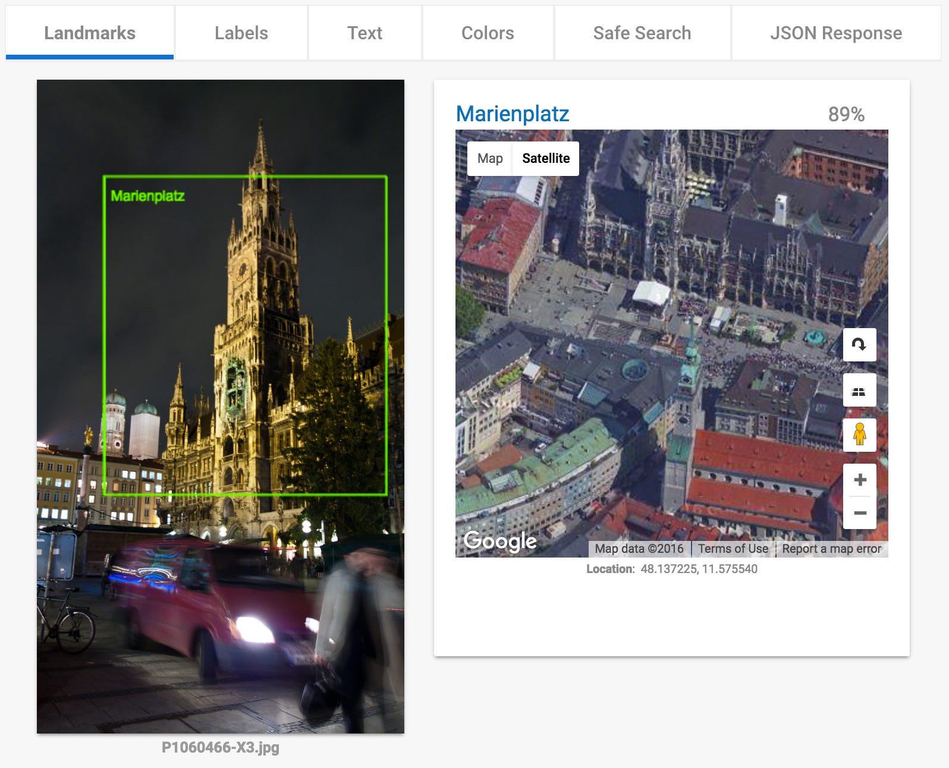Click the 89% confidence score

point(846,114)
